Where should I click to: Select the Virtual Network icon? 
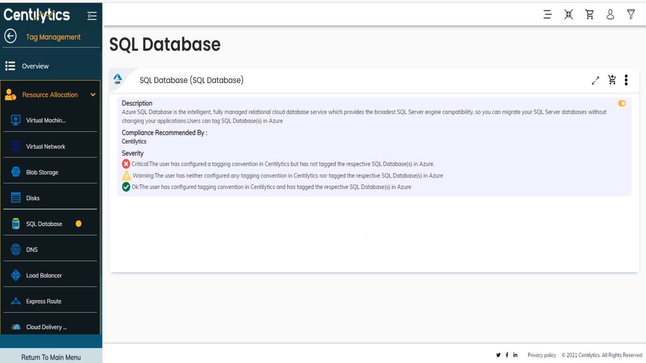tap(16, 146)
